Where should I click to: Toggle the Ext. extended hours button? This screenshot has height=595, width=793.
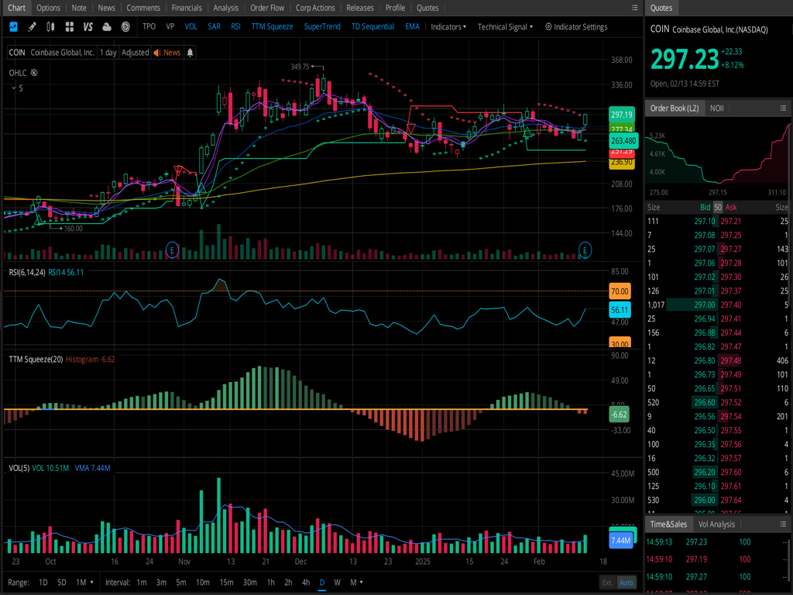click(x=608, y=582)
